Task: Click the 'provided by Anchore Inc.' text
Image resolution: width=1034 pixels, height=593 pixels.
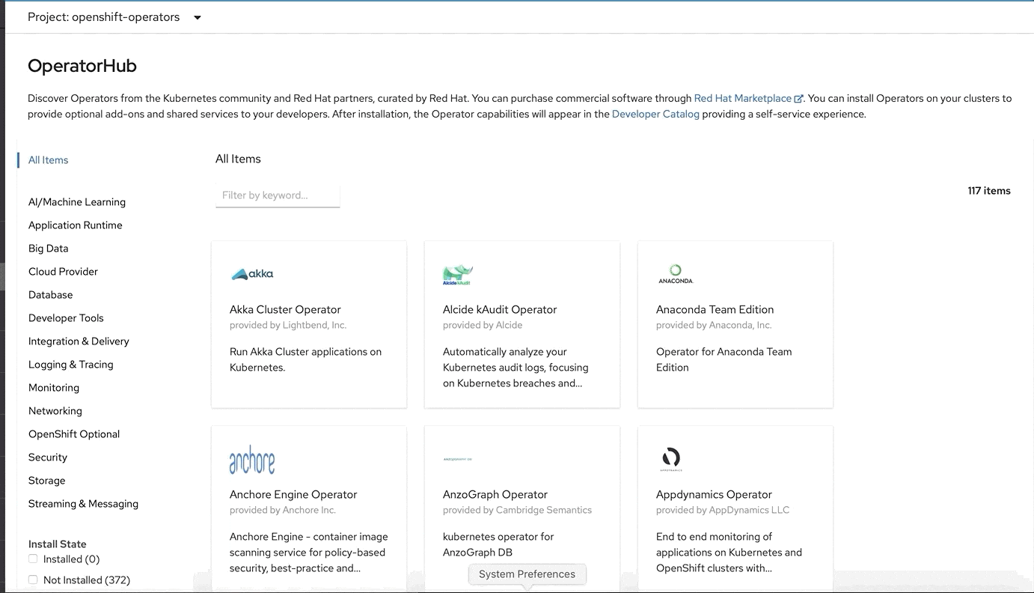Action: [283, 511]
